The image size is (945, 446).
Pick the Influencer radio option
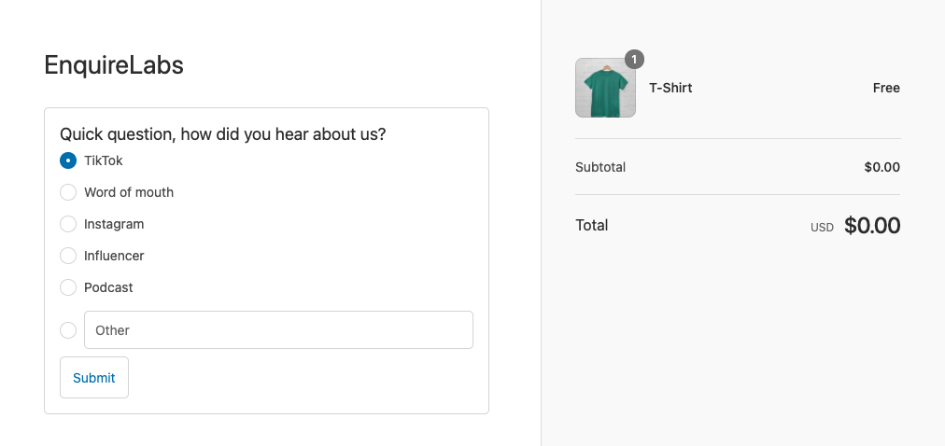click(68, 256)
